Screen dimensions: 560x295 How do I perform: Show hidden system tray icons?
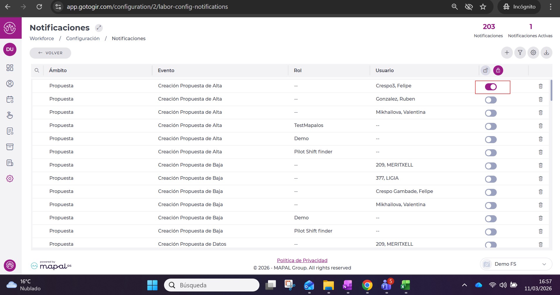[x=464, y=285]
